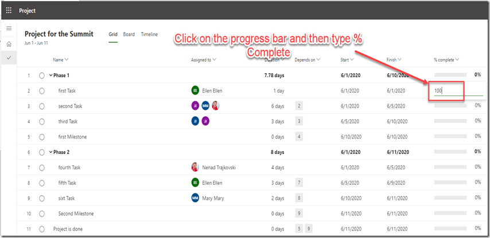Viewport: 490px width, 238px height.
Task: Click dependency badge 2 on second Task row
Action: point(299,106)
